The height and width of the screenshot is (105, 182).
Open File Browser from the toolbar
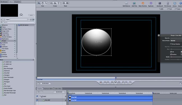point(168,3)
